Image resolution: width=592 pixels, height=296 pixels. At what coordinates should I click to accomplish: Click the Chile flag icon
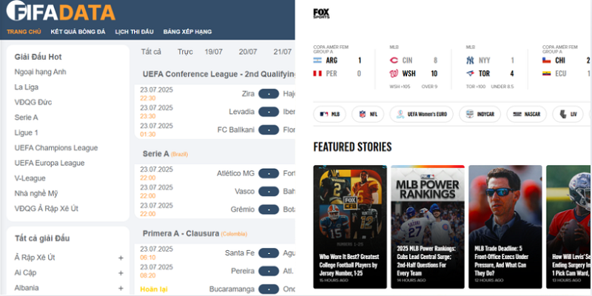click(x=547, y=61)
